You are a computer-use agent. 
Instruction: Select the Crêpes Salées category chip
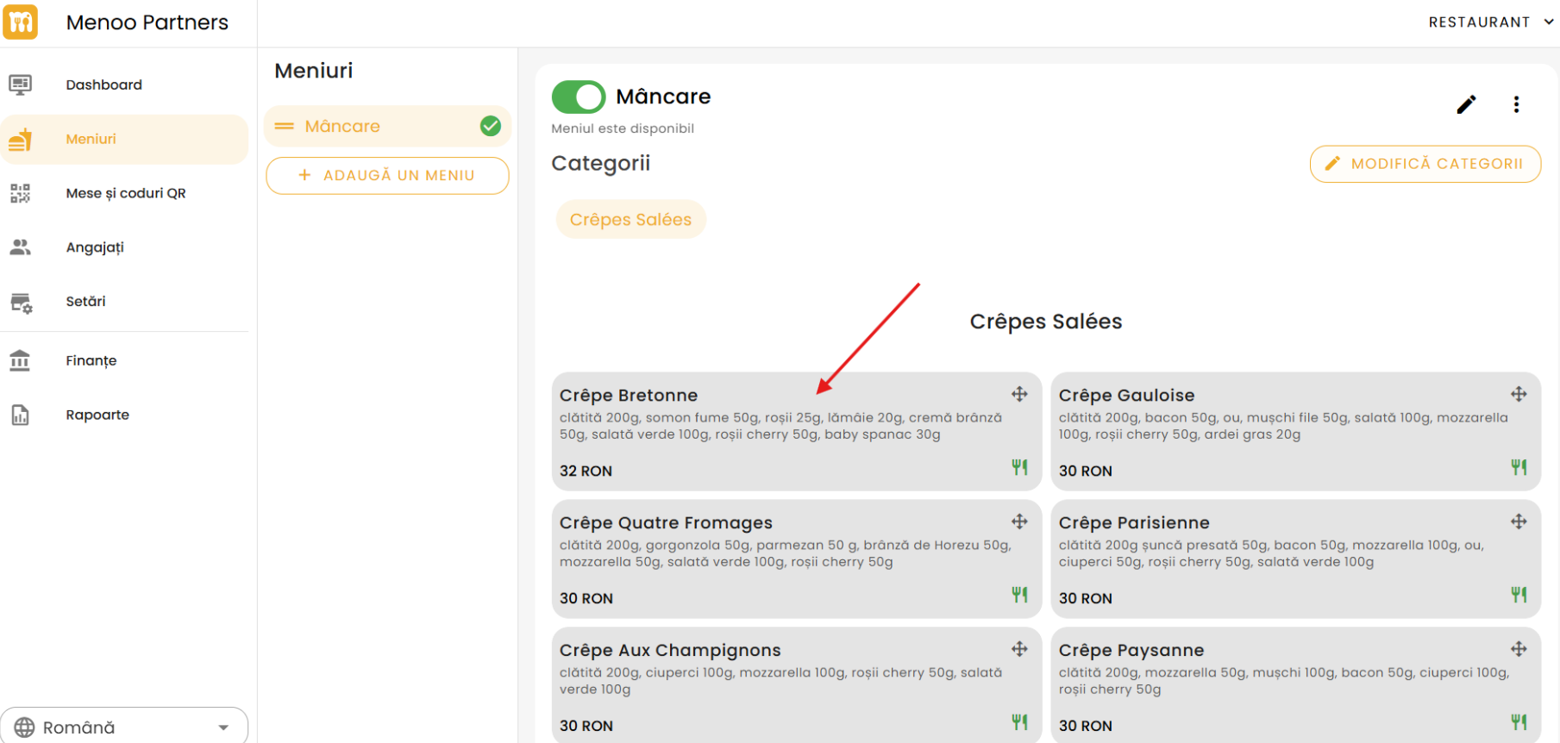[630, 220]
